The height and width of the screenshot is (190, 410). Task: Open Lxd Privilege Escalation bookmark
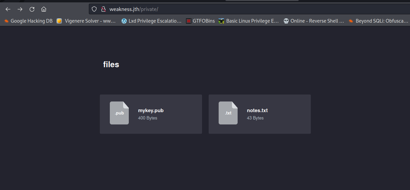pos(151,21)
